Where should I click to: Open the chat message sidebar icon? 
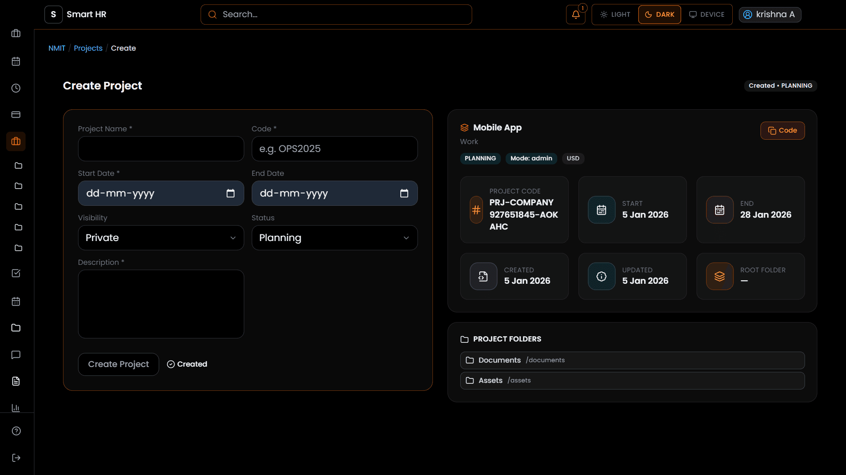pyautogui.click(x=16, y=355)
